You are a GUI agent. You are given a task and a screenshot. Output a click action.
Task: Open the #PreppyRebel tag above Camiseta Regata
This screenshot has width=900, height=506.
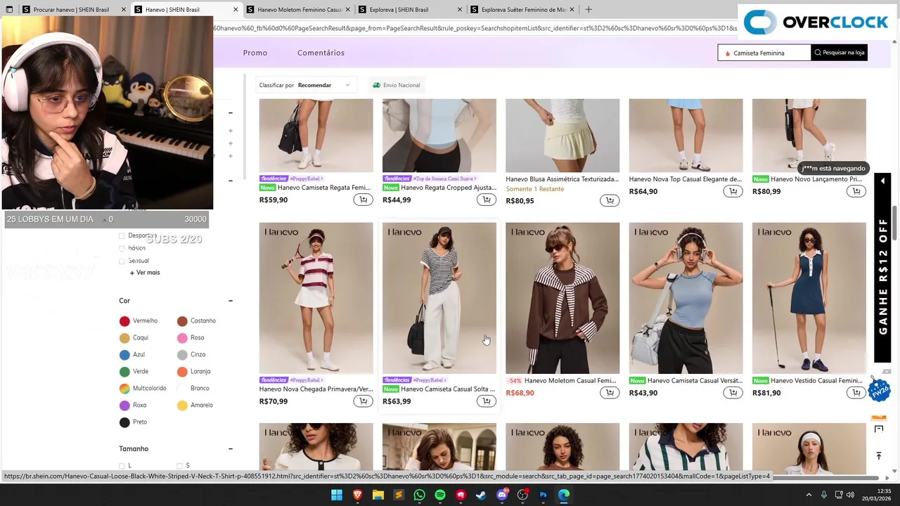pos(291,179)
